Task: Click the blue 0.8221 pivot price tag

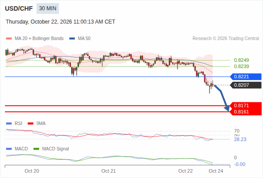Action: [246, 77]
